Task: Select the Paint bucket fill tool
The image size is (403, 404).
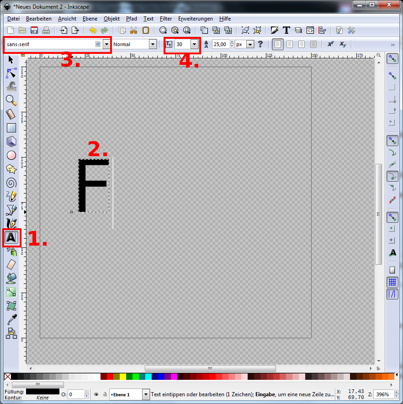Action: click(x=11, y=278)
